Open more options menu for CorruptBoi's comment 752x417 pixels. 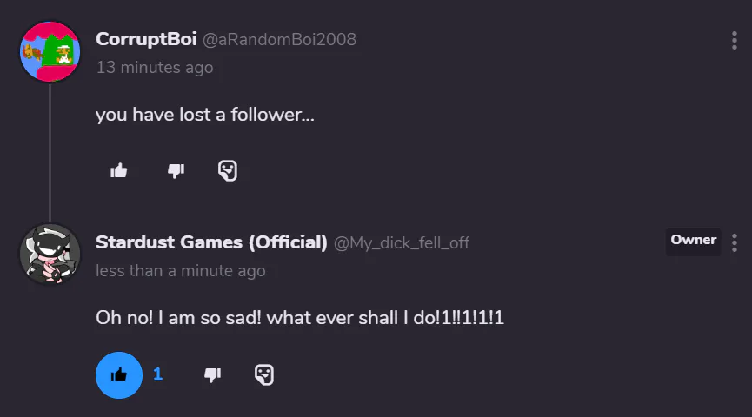(x=735, y=41)
